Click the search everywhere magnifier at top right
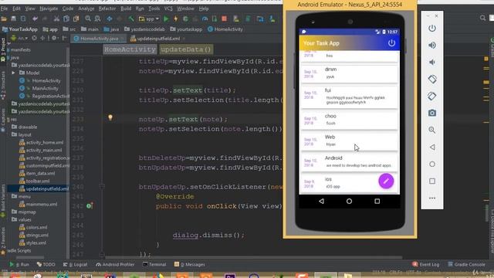The height and width of the screenshot is (278, 494). (x=482, y=19)
